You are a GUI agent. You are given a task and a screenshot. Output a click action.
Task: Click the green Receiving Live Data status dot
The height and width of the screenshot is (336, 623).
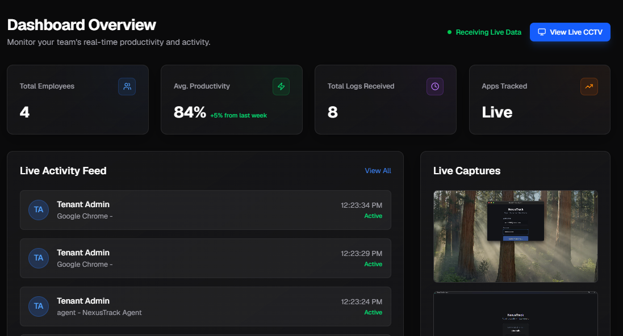click(449, 32)
